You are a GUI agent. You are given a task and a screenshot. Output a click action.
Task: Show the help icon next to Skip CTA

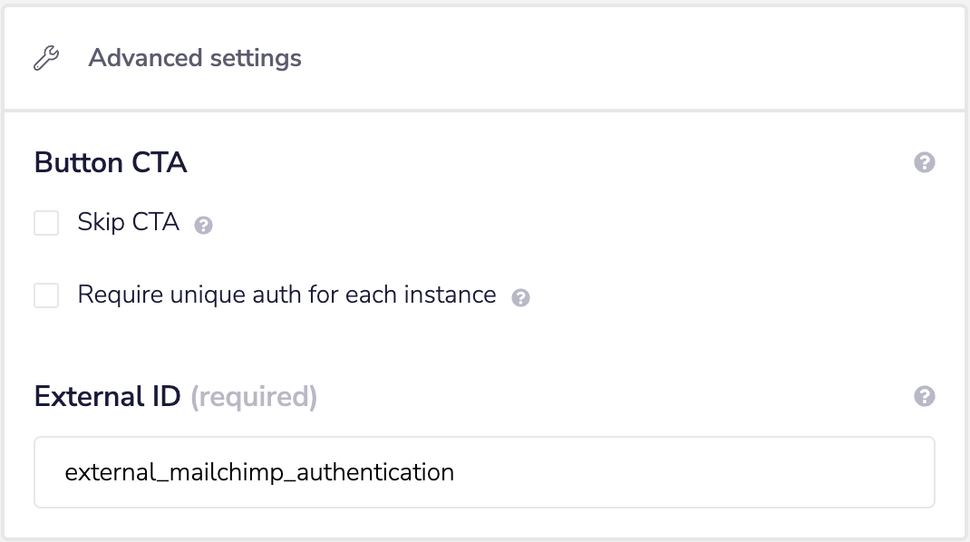[x=204, y=226]
